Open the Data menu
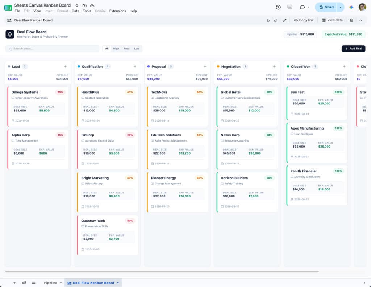Image resolution: width=371 pixels, height=287 pixels. [x=75, y=11]
